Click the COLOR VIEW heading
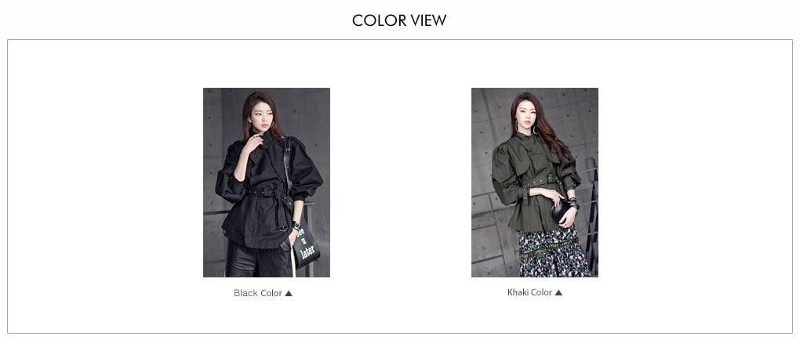 pos(399,20)
